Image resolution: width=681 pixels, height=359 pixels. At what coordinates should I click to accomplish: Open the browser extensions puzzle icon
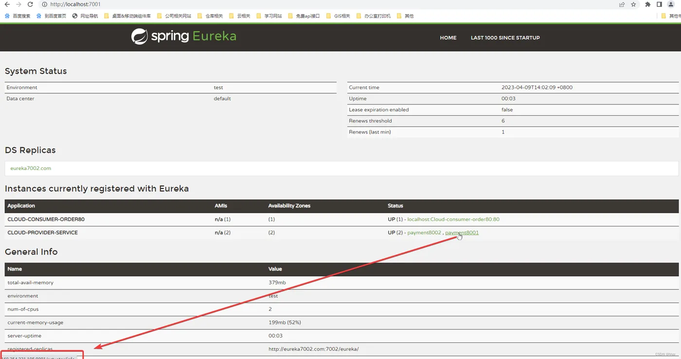pos(647,4)
